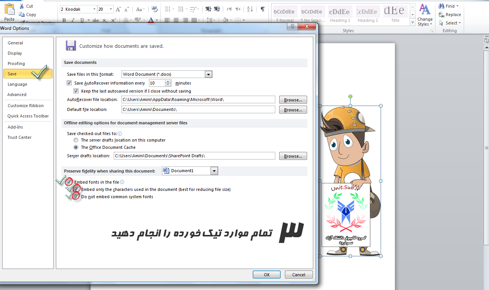Open the Save files in this format dropdown

[208, 74]
